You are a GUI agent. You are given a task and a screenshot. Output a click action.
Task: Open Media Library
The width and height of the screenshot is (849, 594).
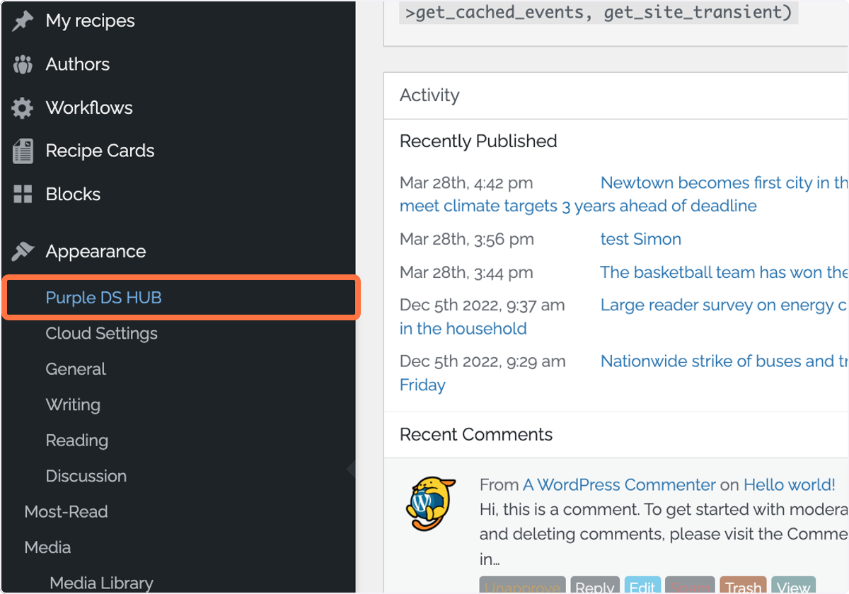pyautogui.click(x=101, y=583)
